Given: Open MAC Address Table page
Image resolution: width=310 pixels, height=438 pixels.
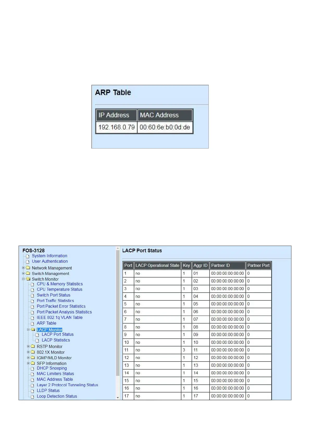Looking at the screenshot, I should [x=55, y=379].
